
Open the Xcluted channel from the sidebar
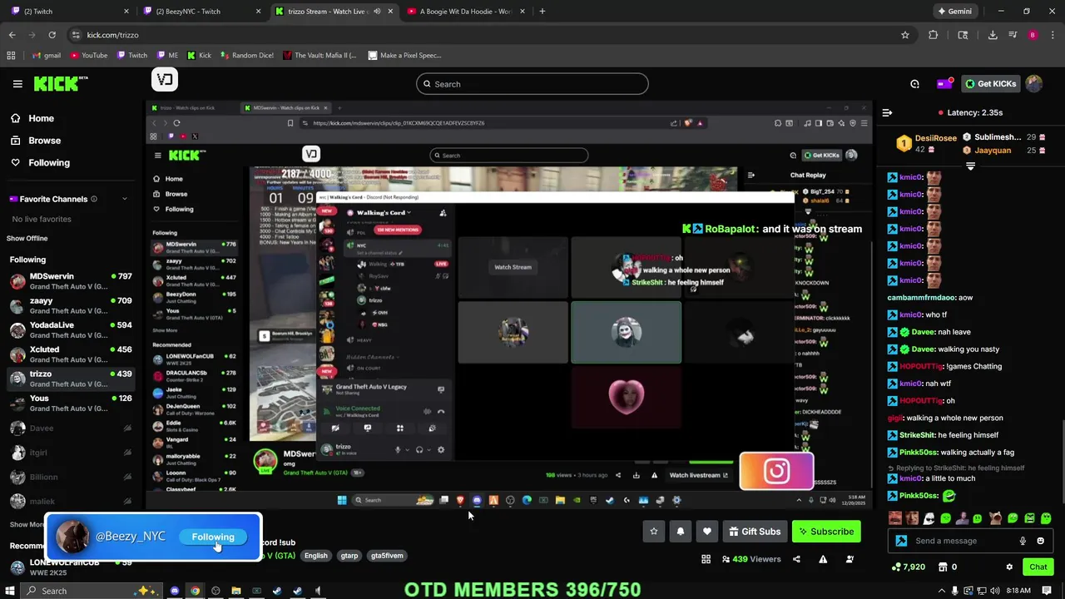(x=72, y=354)
